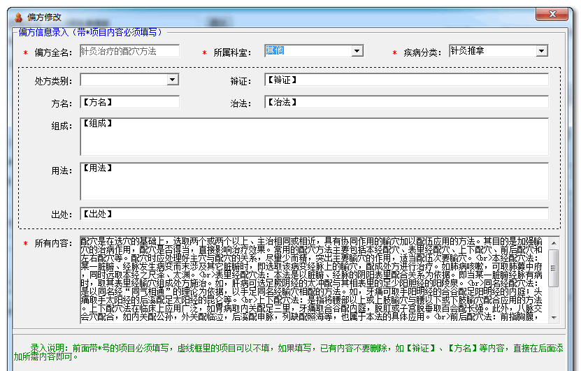
Task: Click the 偏方修改 window title text
Action: [x=44, y=17]
